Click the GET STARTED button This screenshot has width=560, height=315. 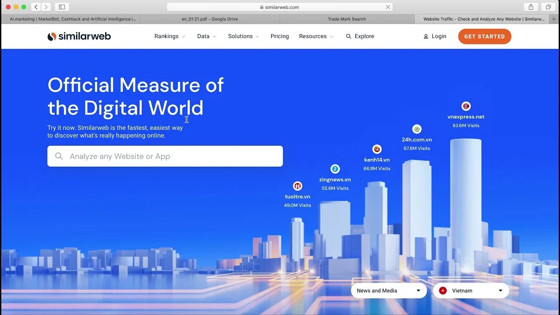tap(485, 36)
